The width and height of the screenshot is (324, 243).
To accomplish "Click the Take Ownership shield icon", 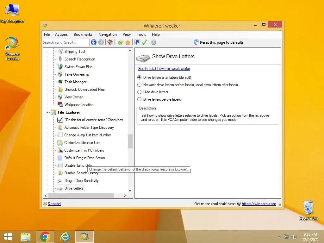I will (x=60, y=74).
